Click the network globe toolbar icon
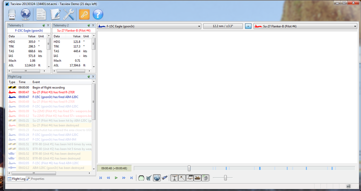Viewport: 361px width, 191px height. (x=26, y=14)
